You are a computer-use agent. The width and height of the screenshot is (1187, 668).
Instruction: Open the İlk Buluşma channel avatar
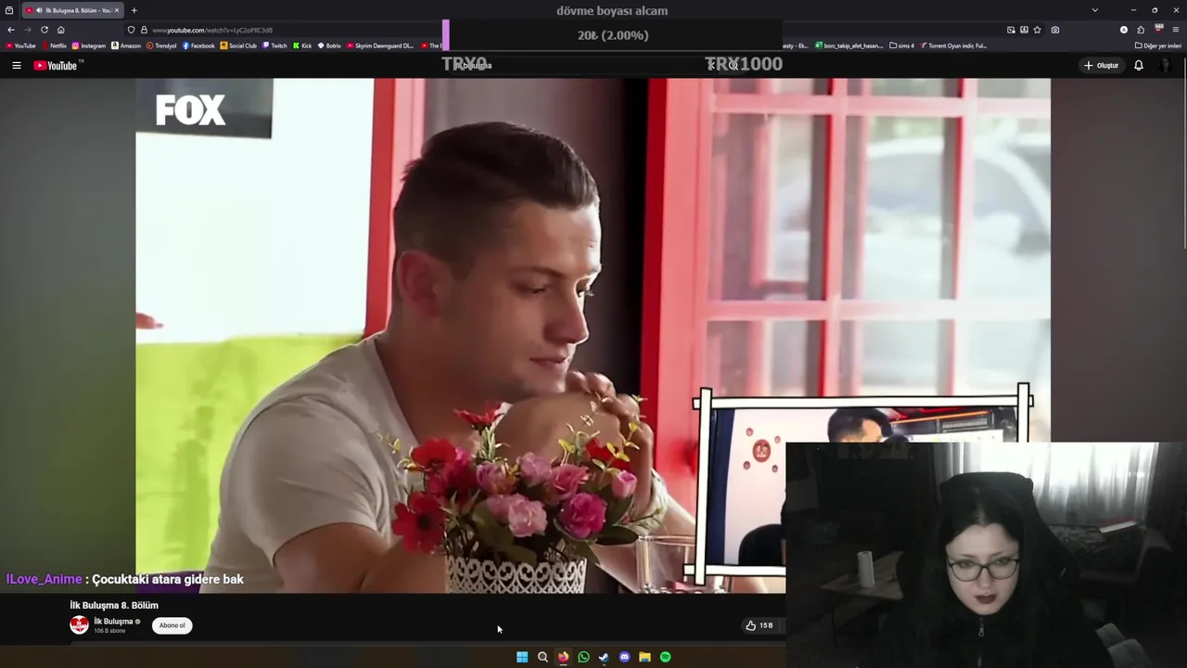80,625
